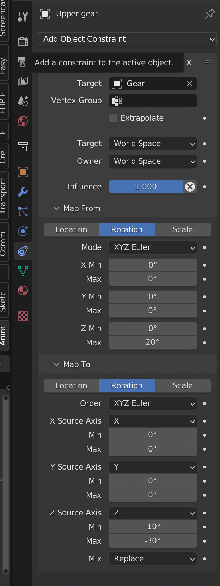Open the Scene properties tab

(23, 101)
